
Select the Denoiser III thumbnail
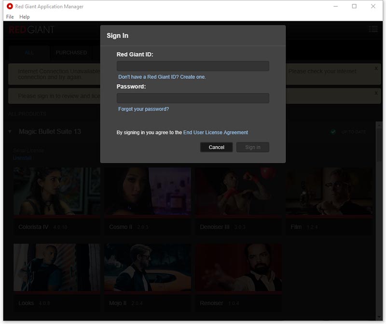point(238,191)
